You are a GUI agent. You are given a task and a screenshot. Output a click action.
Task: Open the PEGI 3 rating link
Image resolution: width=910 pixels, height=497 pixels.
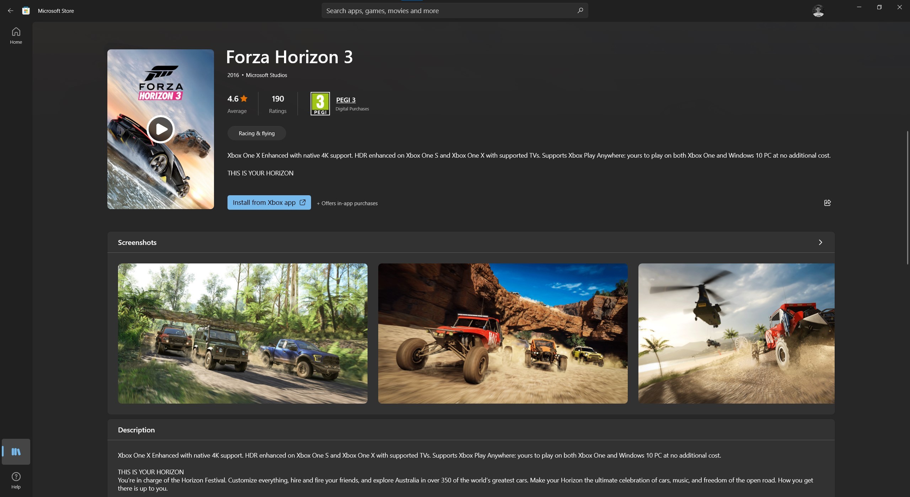pos(346,100)
